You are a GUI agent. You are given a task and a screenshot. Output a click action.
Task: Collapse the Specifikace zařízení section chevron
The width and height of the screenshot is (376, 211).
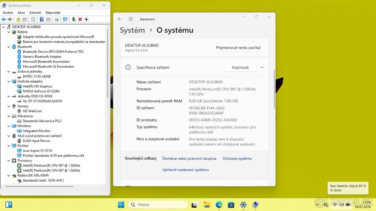[x=262, y=67]
